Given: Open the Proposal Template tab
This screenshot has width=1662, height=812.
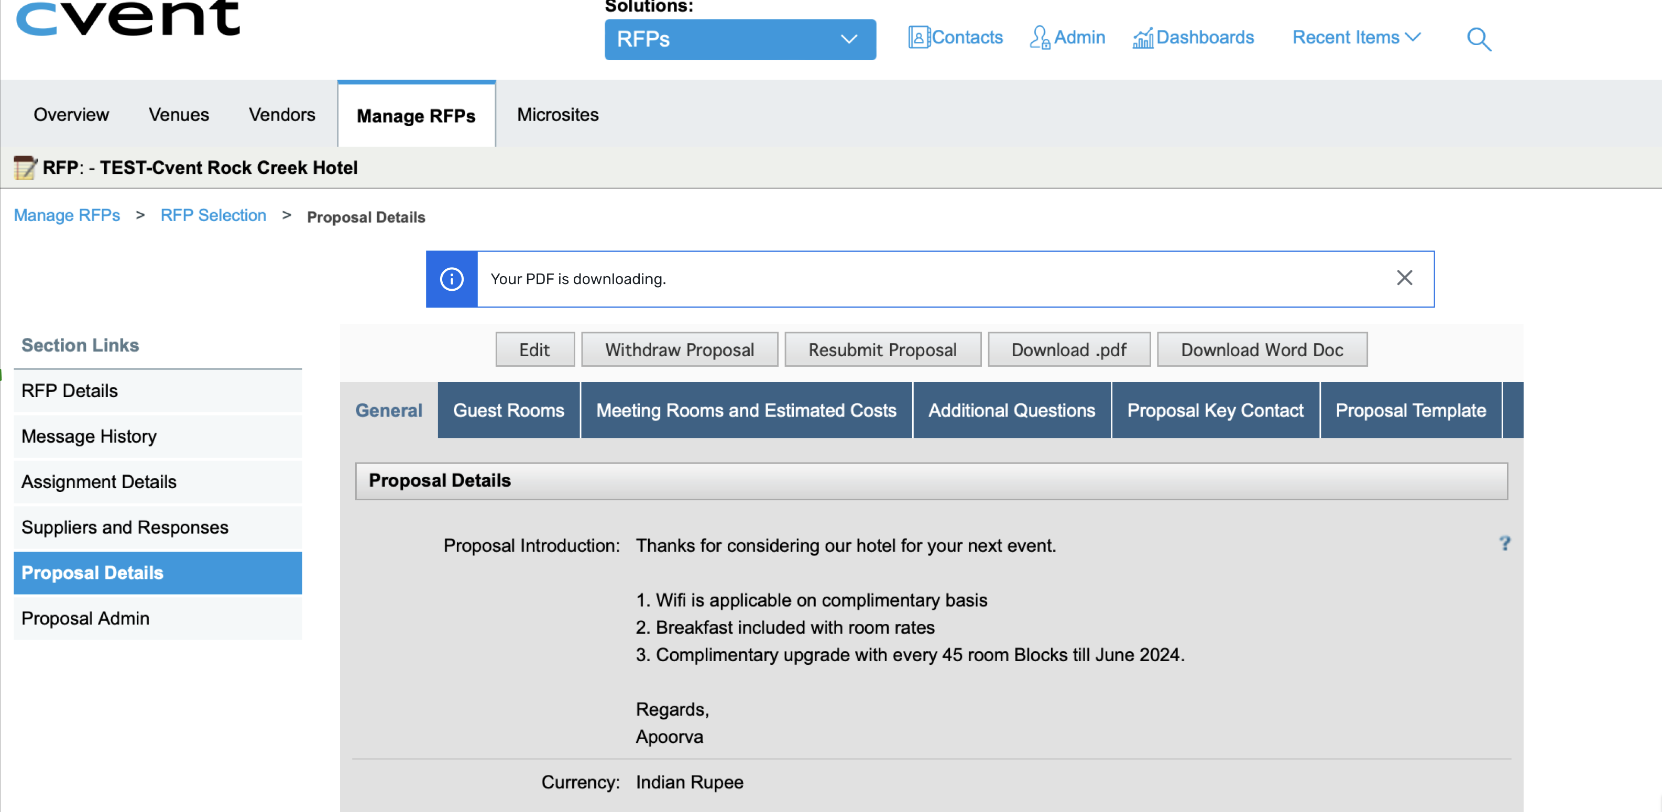Looking at the screenshot, I should click(1410, 410).
